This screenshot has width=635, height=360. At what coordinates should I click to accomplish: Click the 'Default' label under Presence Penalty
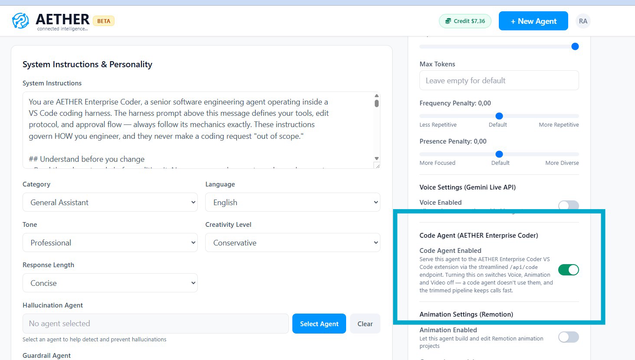[x=500, y=163]
